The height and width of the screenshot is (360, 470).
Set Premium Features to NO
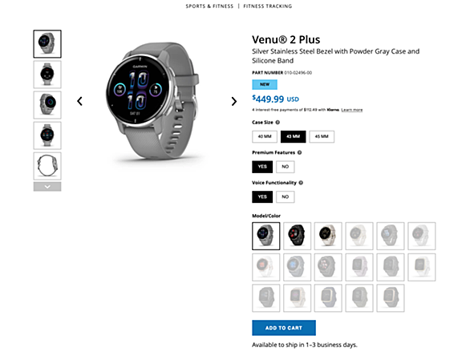coord(285,167)
